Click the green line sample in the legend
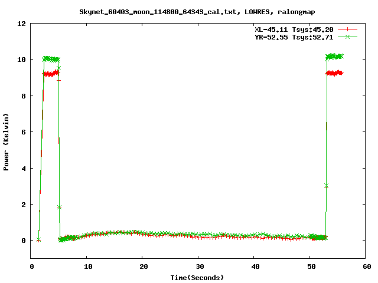The width and height of the screenshot is (378, 283). point(347,37)
